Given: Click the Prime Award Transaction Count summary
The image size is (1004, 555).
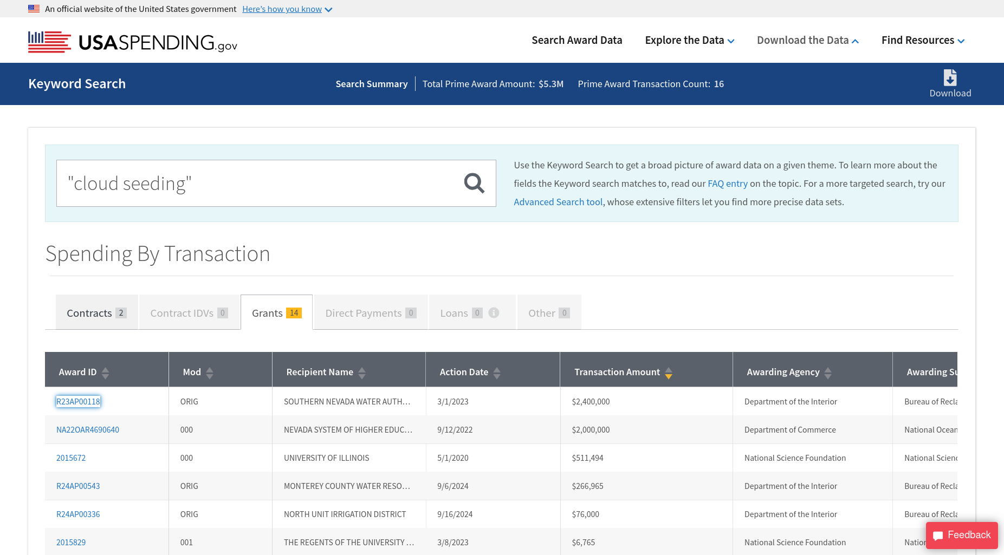Looking at the screenshot, I should (x=651, y=84).
